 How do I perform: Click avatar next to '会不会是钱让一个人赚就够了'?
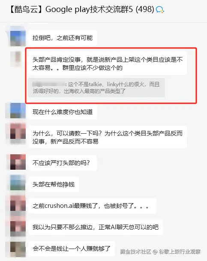pyautogui.click(x=18, y=249)
